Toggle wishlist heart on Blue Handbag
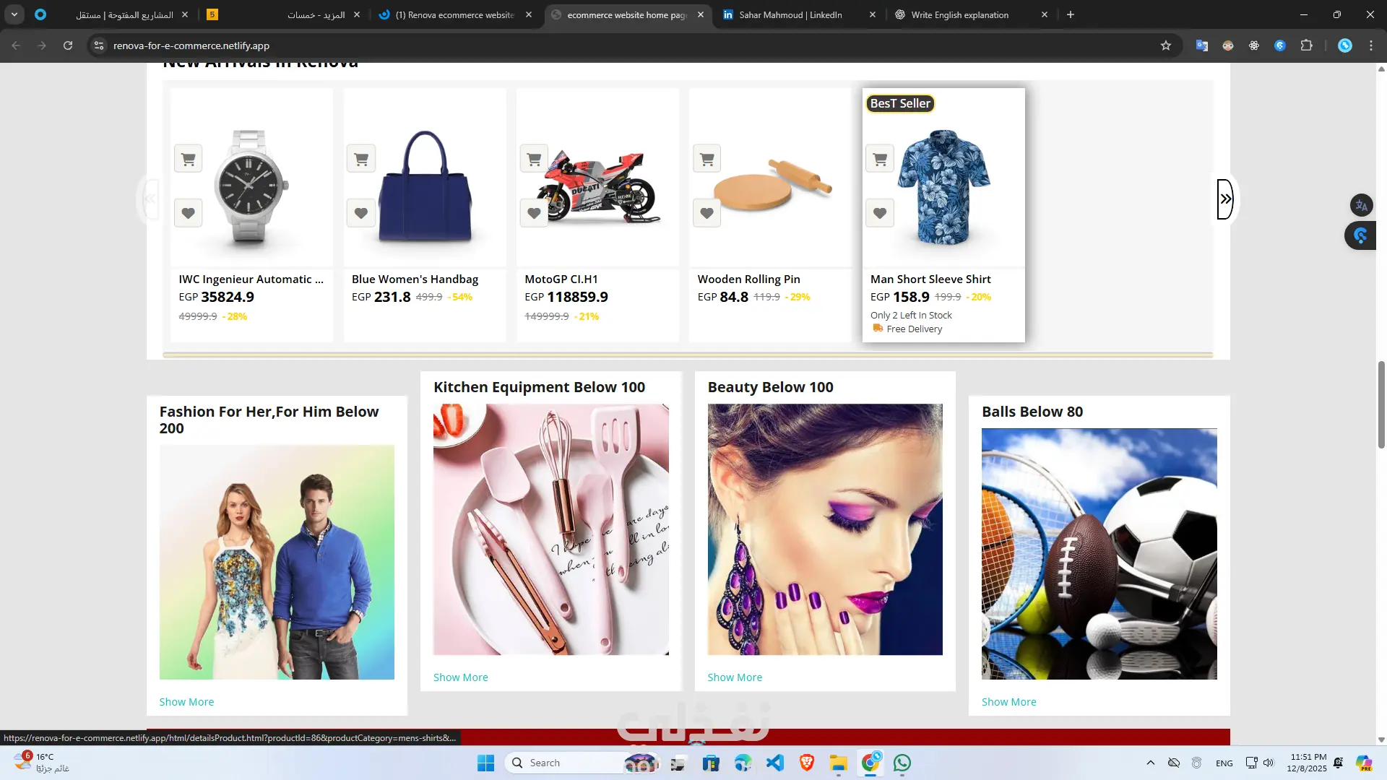This screenshot has width=1387, height=780. 361,213
